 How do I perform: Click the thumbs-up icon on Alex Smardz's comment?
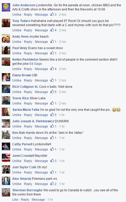tap(52, 183)
